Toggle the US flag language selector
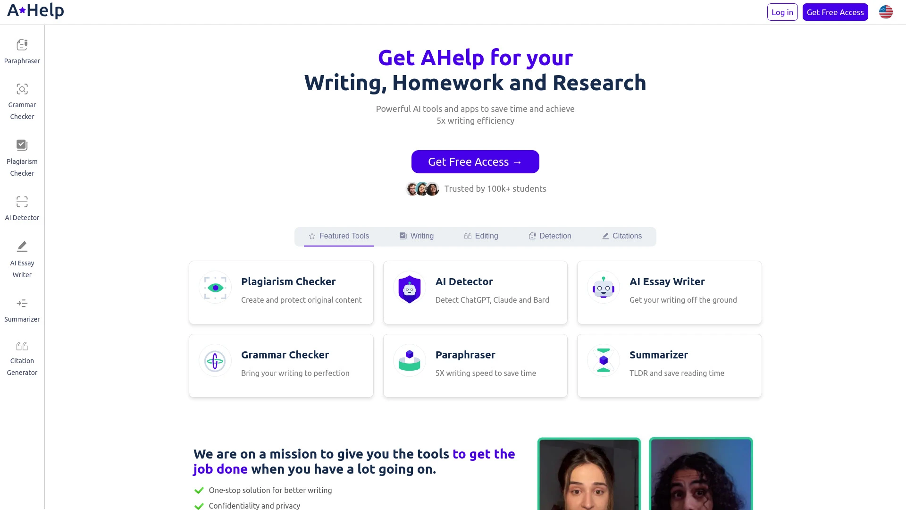Screen dimensions: 906x510 tap(886, 12)
